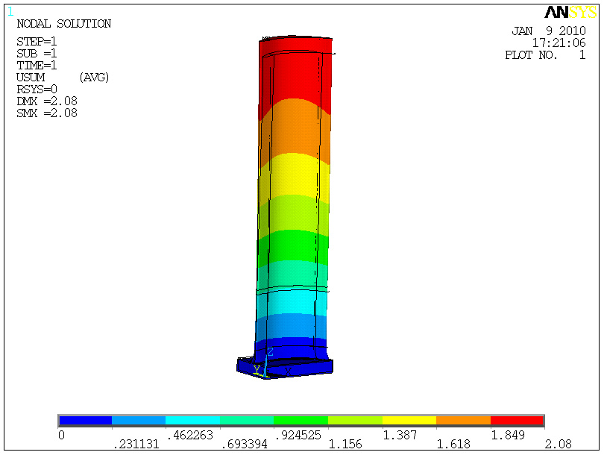The image size is (604, 455).
Task: Click the JAN 9 2010 date text
Action: [549, 31]
